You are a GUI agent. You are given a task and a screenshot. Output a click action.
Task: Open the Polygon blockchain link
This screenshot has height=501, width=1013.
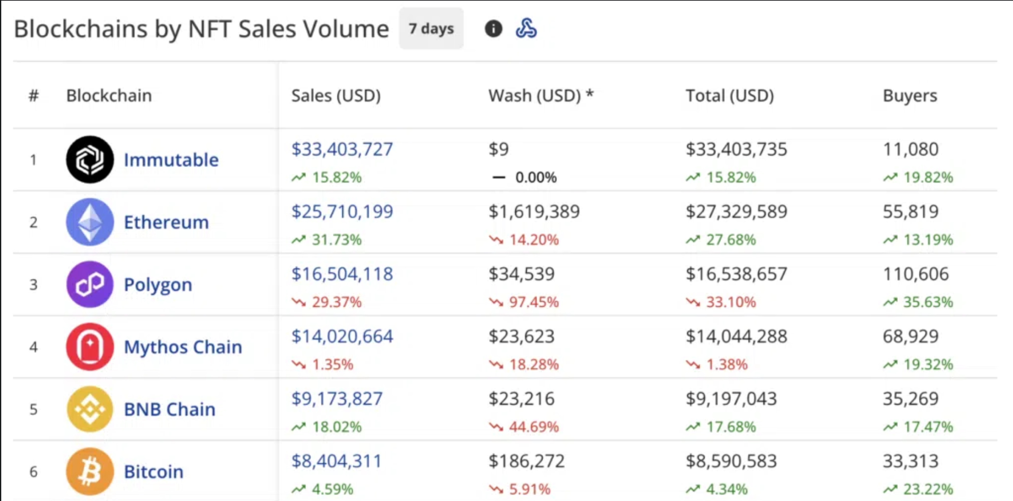coord(158,285)
